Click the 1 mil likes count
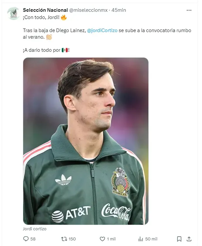202x246 pixels. [x=111, y=239]
